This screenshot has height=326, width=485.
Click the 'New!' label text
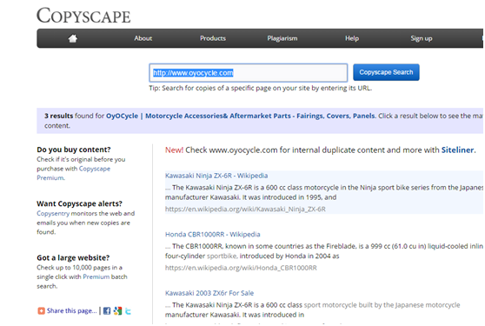click(174, 150)
